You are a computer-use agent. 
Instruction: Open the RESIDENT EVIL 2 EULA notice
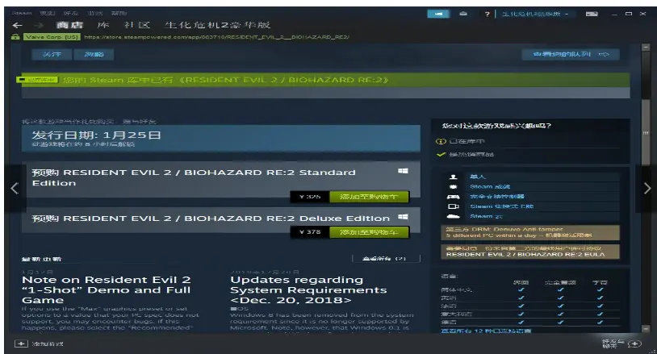tap(530, 252)
